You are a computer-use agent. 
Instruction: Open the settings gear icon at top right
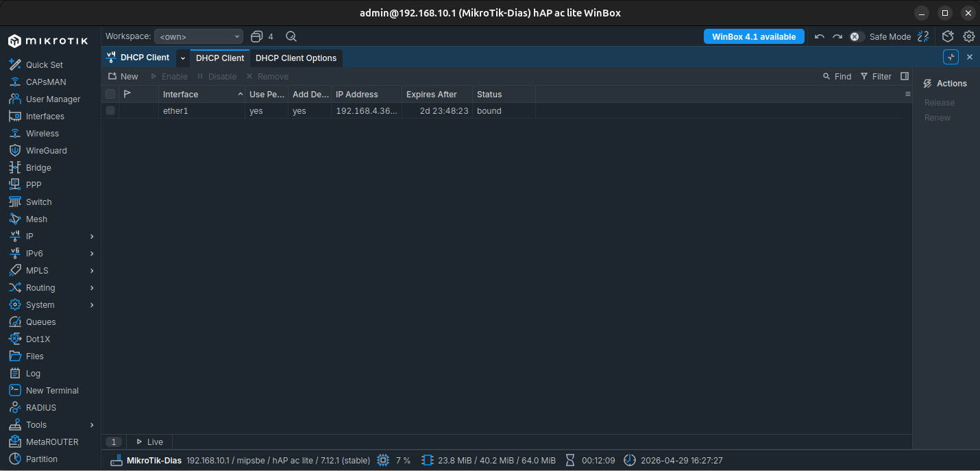pos(968,36)
